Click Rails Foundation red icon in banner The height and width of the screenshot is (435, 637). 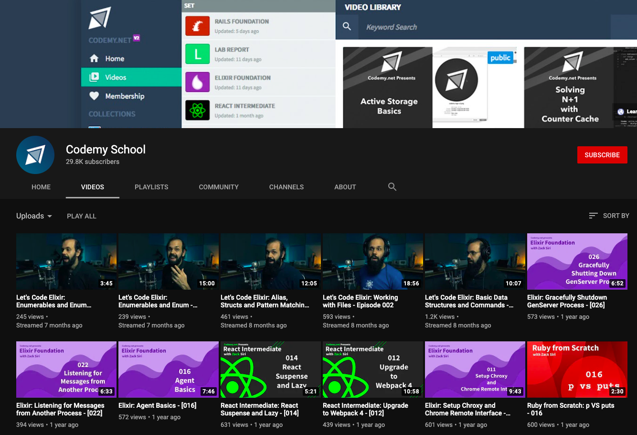tap(198, 26)
